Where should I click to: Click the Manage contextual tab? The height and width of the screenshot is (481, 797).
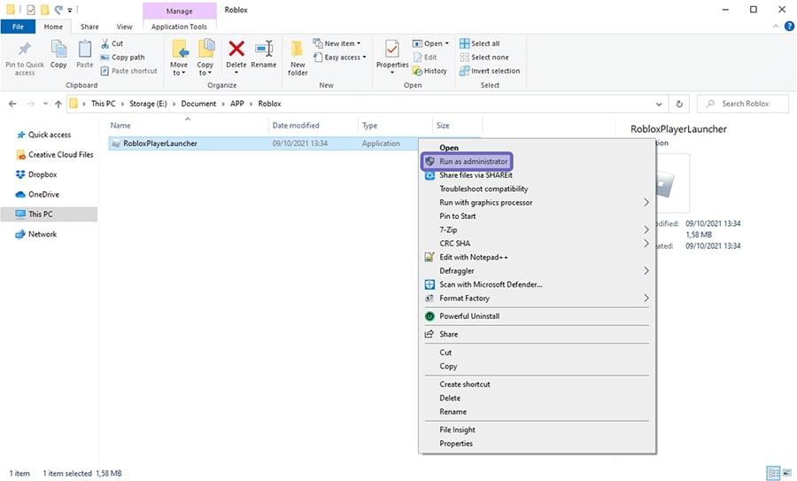(180, 11)
